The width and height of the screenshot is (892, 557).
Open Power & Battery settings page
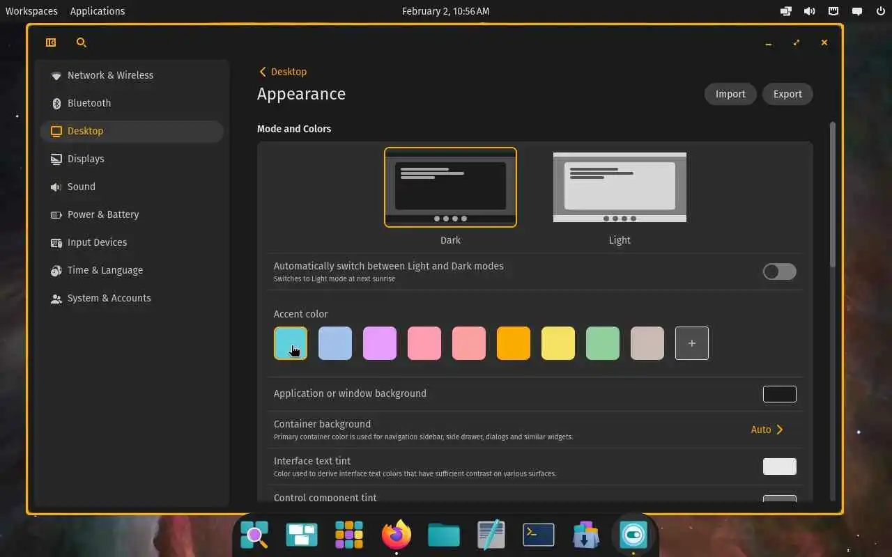point(132,214)
